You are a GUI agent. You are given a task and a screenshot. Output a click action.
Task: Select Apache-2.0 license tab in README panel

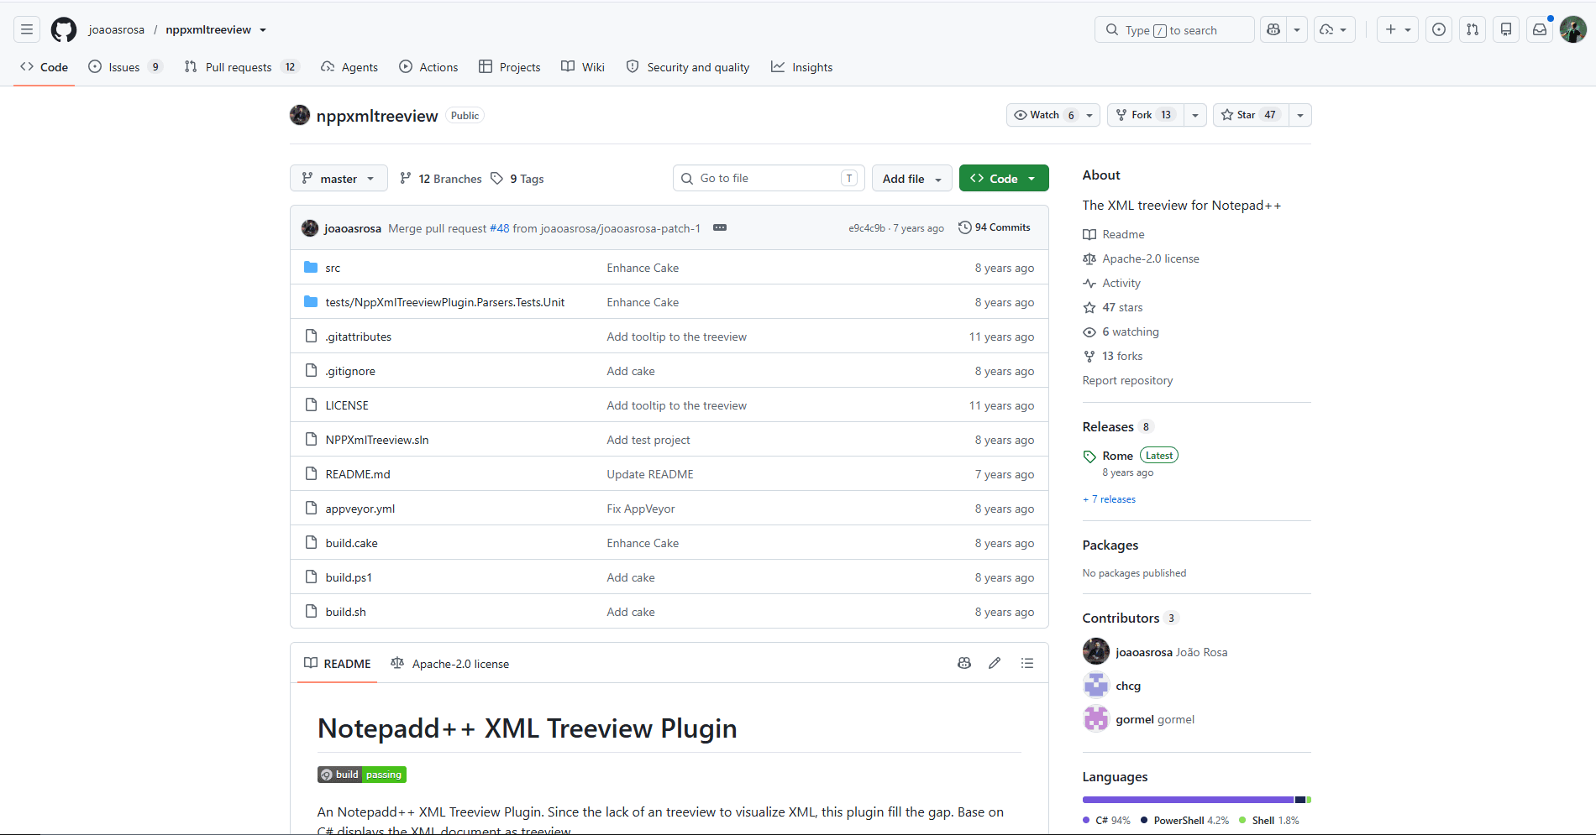[450, 664]
